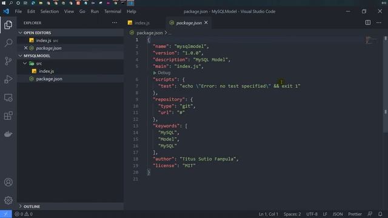Open the notifications bell
This screenshot has width=388, height=218.
[x=380, y=214]
